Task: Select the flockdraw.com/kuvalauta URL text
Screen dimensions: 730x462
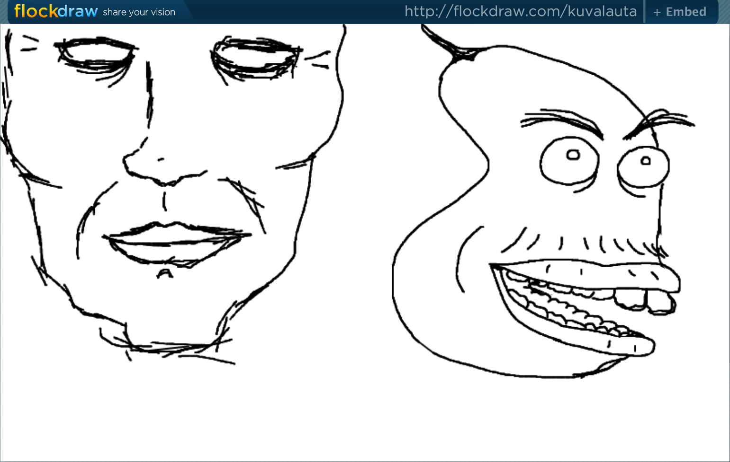Action: [x=520, y=11]
